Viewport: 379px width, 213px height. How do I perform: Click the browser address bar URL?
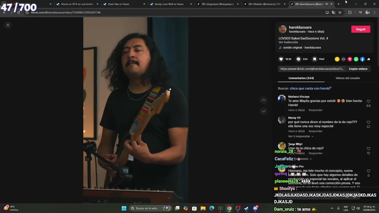(66, 12)
